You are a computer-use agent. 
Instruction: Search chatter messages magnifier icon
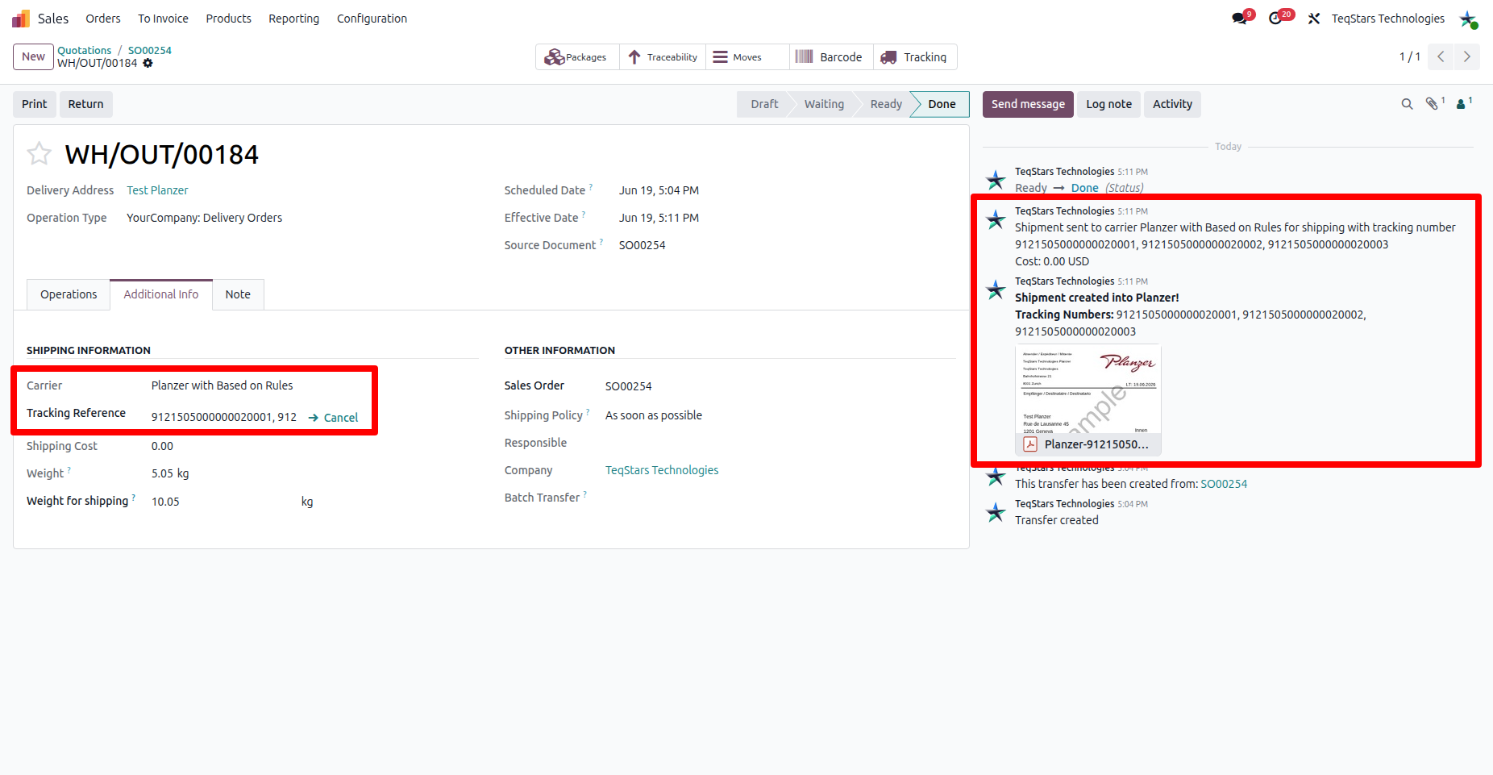pyautogui.click(x=1407, y=104)
